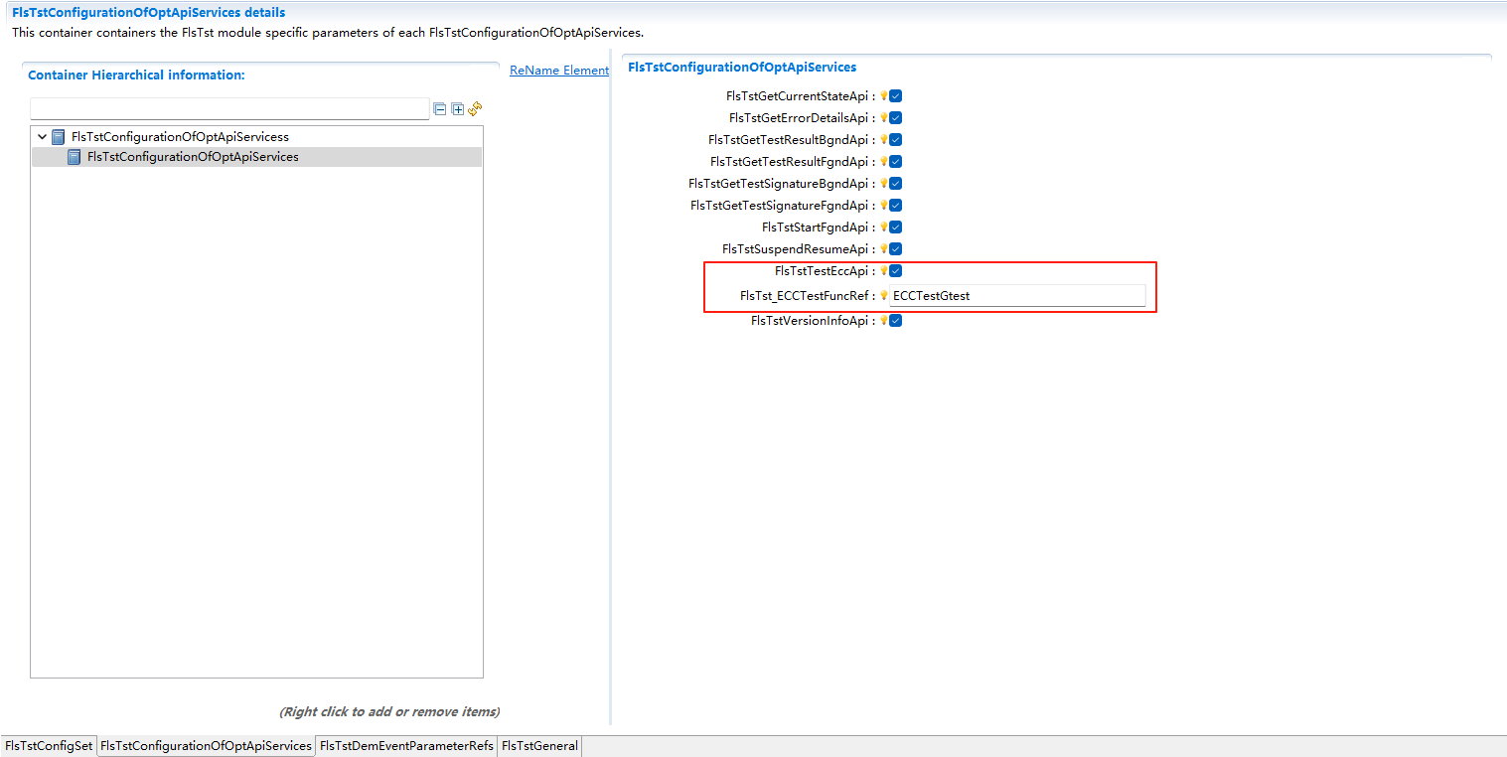Click the lightbulb beside FlsTstStartFgndApi
This screenshot has width=1507, height=757.
tap(882, 227)
